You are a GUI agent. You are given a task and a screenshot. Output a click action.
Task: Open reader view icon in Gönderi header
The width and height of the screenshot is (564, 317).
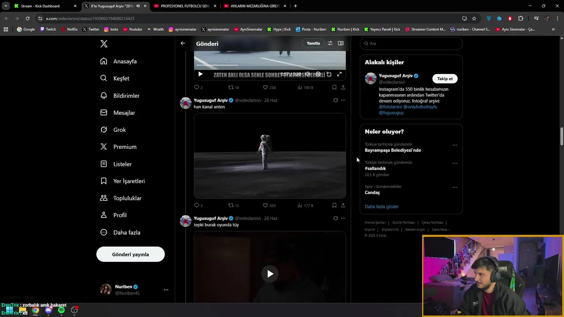[341, 43]
